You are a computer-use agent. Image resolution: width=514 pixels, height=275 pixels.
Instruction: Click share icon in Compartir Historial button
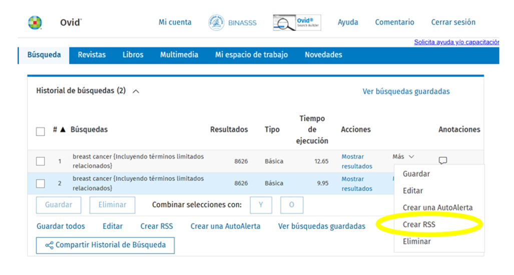pyautogui.click(x=49, y=245)
